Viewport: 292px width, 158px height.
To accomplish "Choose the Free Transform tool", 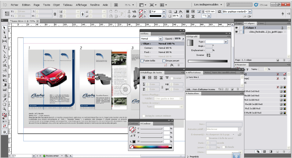I will click(5, 80).
